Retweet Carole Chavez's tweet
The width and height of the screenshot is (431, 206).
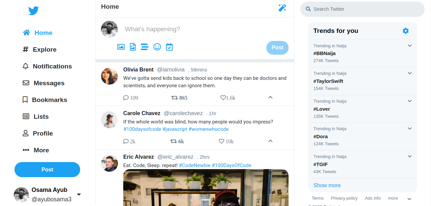[x=174, y=141]
